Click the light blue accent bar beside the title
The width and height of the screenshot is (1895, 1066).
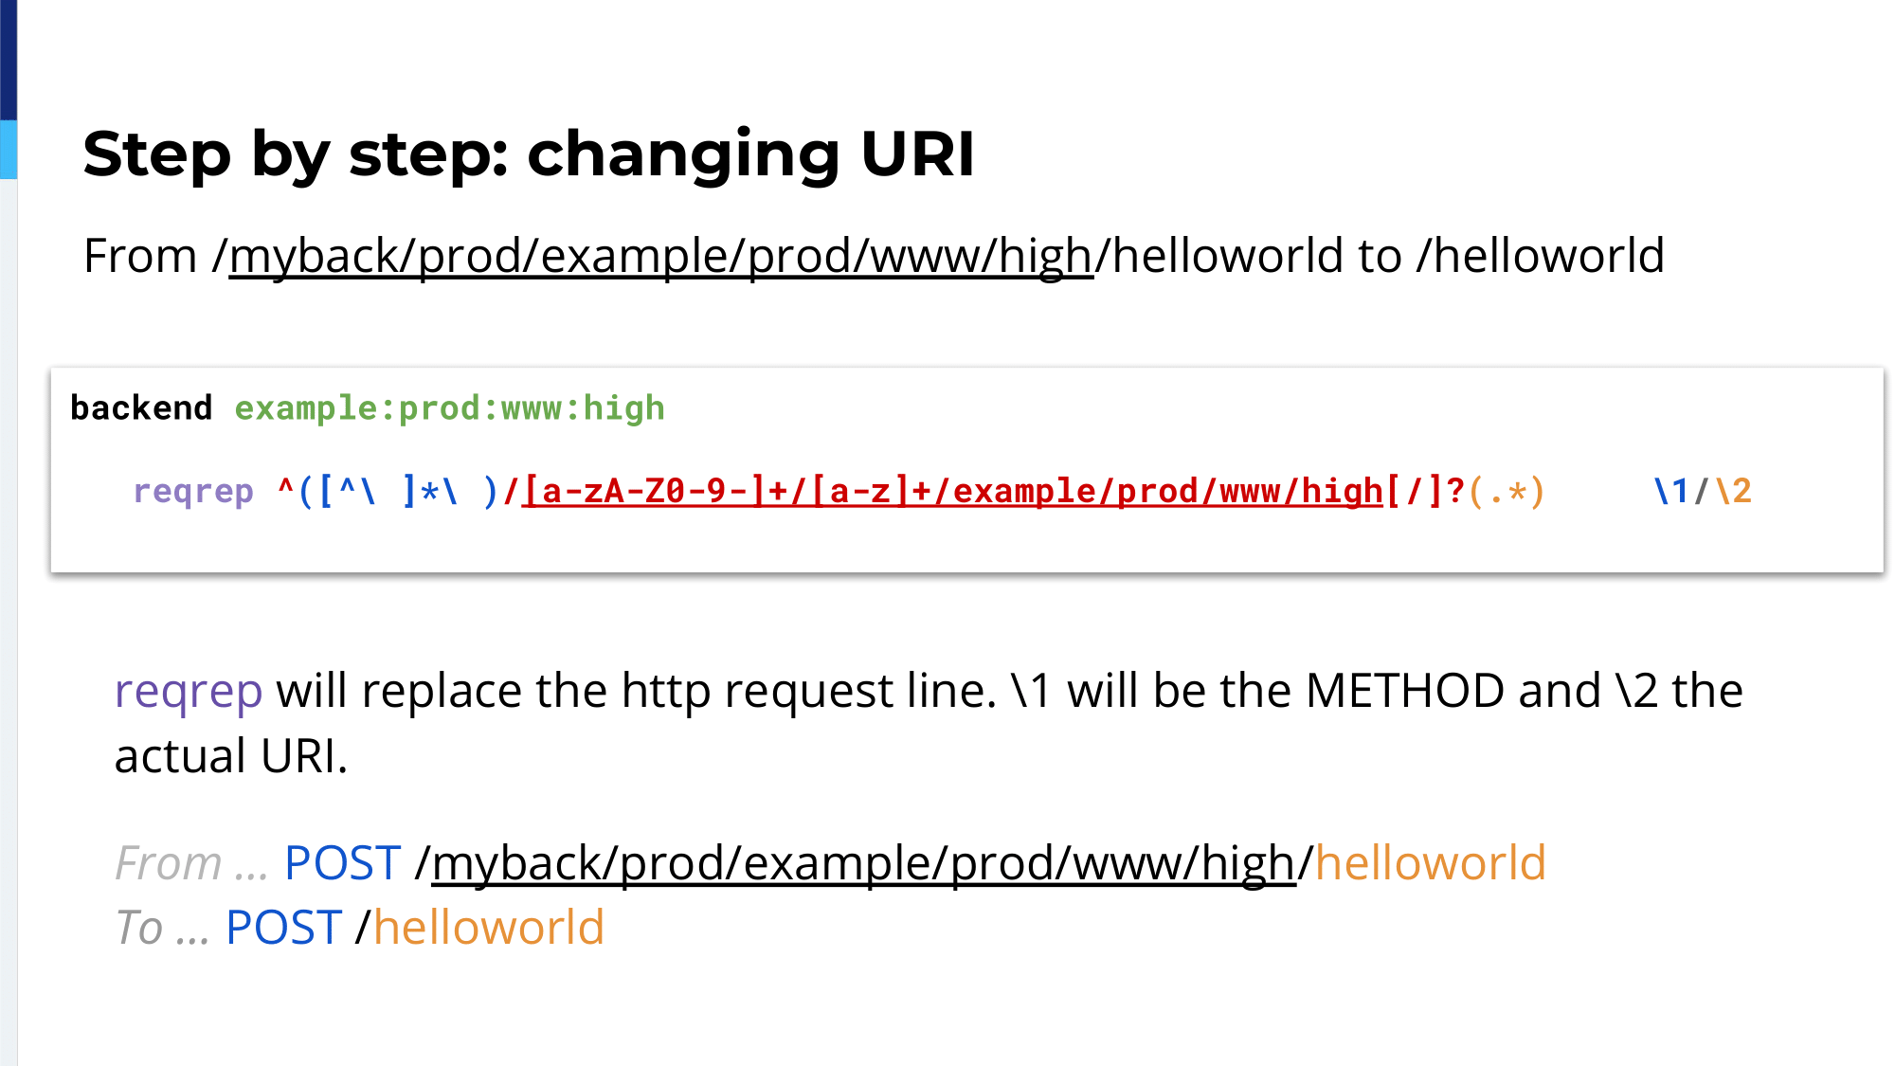click(9, 149)
